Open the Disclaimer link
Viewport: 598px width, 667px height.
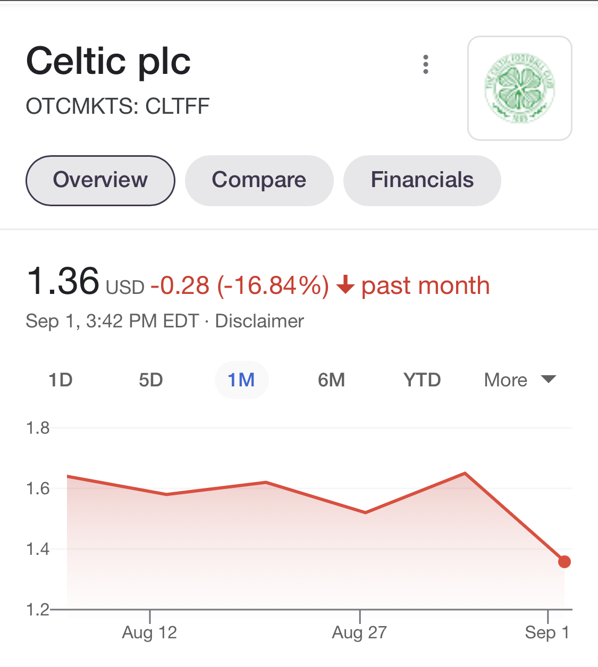click(259, 321)
